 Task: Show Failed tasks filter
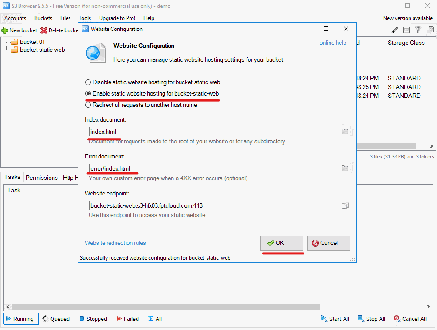127,319
